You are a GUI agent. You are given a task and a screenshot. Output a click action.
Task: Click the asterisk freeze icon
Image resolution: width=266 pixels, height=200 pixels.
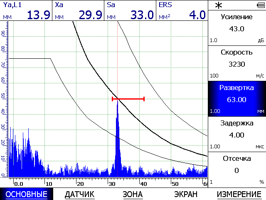pos(218,5)
